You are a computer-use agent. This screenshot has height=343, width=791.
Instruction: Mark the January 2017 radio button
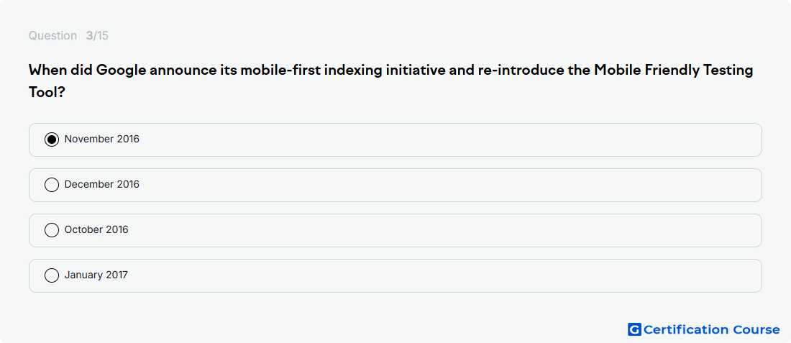tap(52, 275)
